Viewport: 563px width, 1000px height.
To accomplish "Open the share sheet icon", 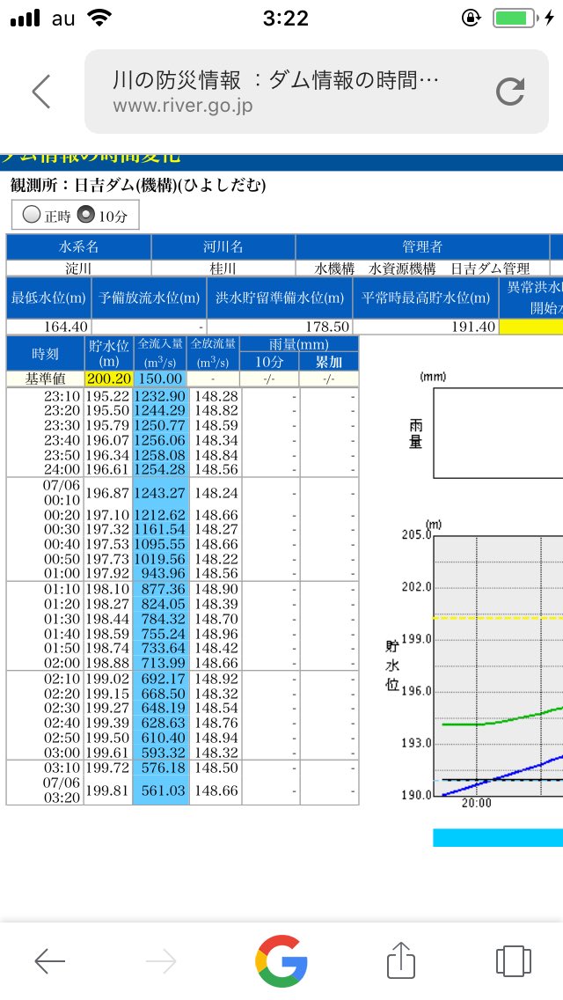I will point(401,960).
